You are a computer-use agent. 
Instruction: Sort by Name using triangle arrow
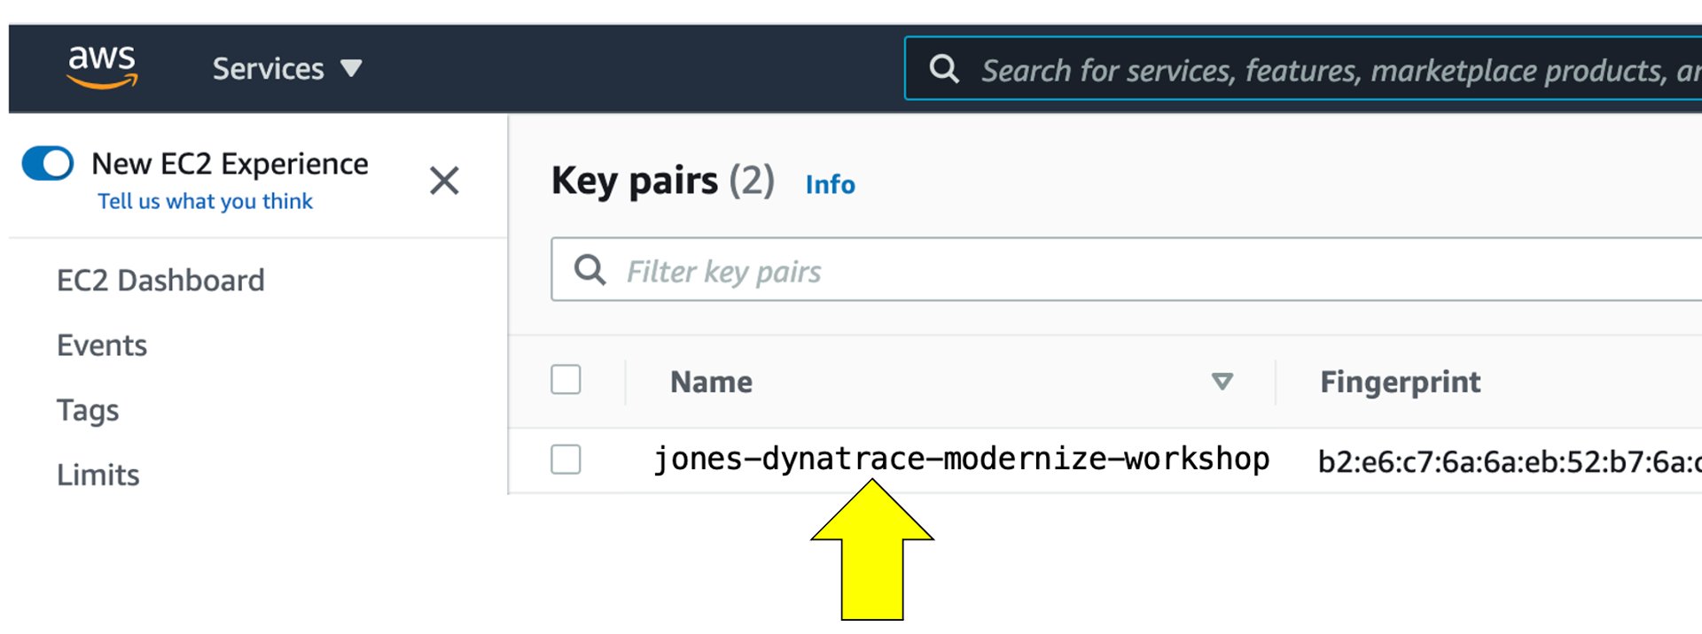pos(1222,382)
